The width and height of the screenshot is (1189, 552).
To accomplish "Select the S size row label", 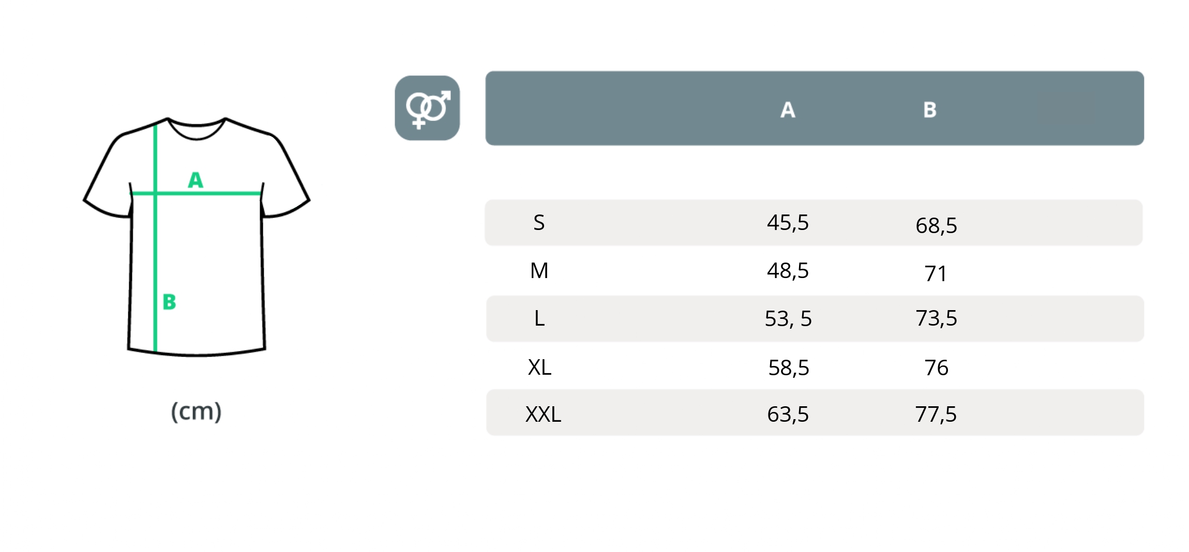I will pyautogui.click(x=539, y=223).
